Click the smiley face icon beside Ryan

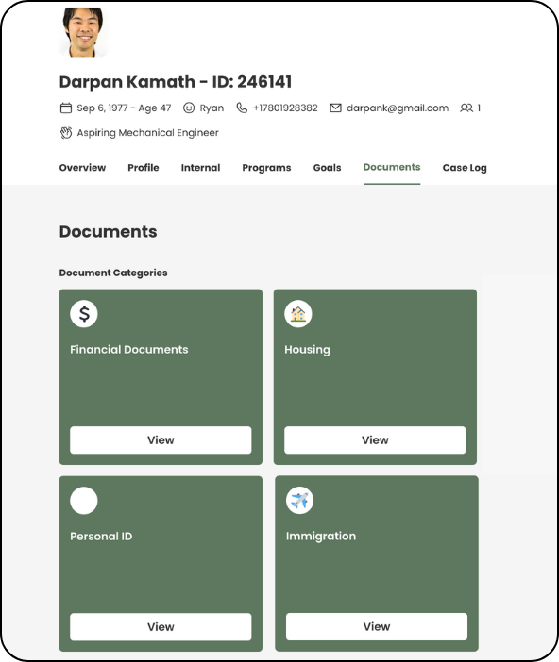coord(189,108)
